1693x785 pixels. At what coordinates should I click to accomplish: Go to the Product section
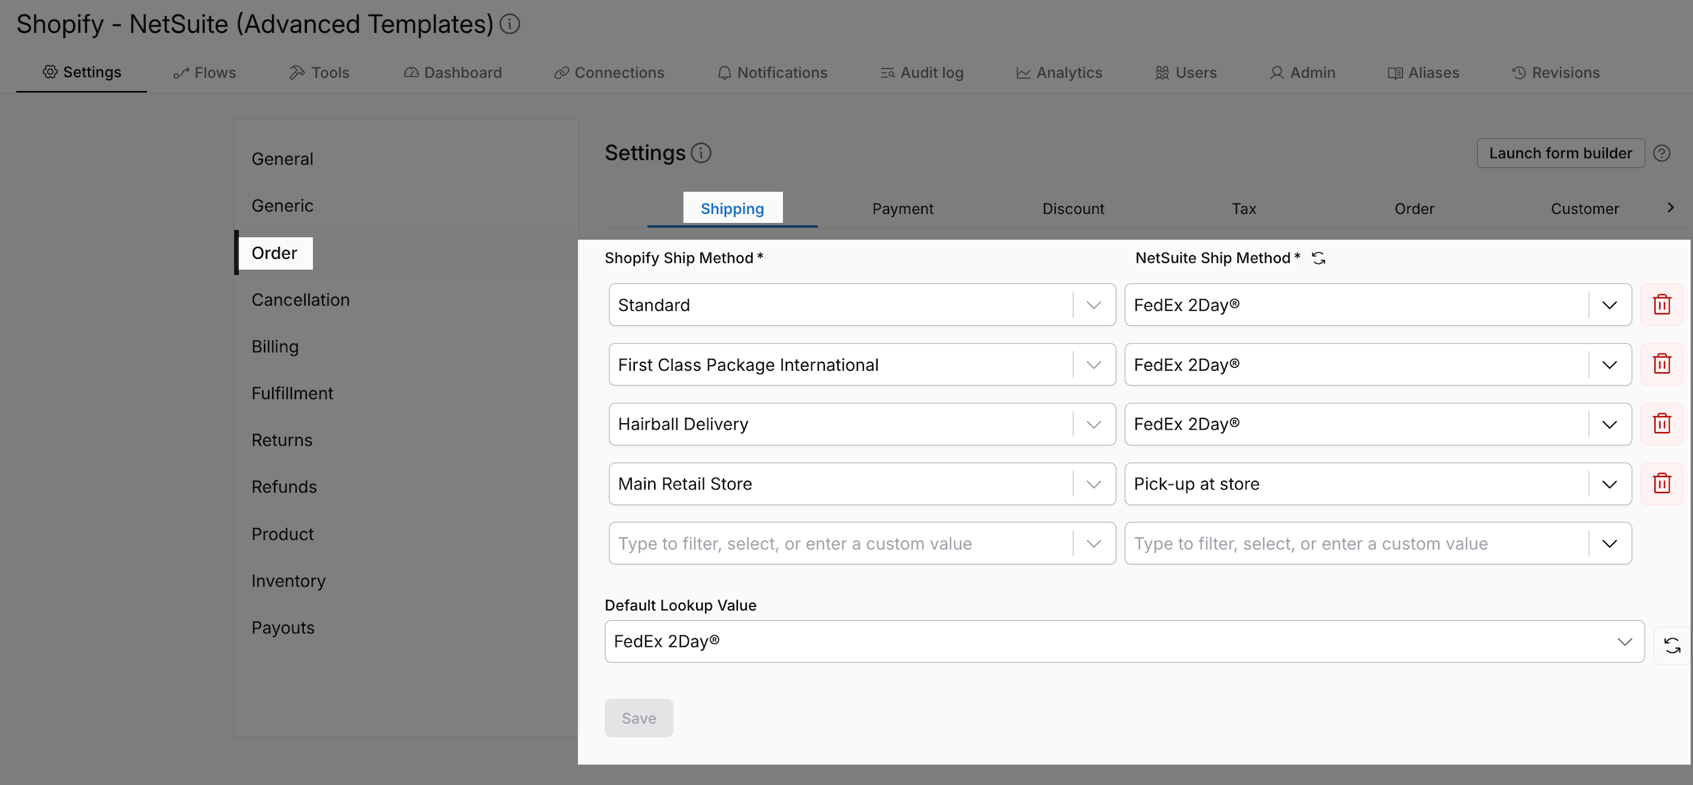pos(282,533)
